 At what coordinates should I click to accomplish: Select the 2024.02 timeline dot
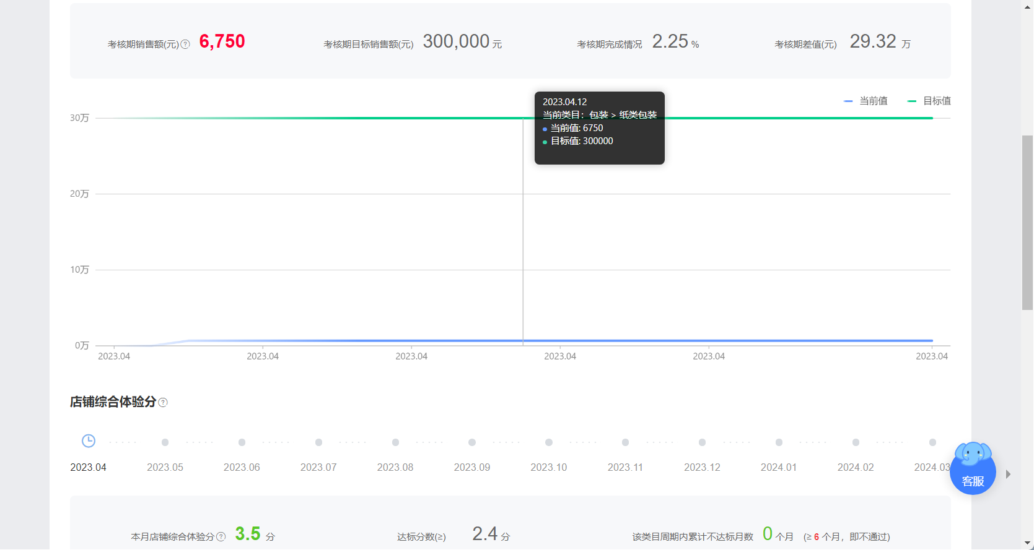856,442
